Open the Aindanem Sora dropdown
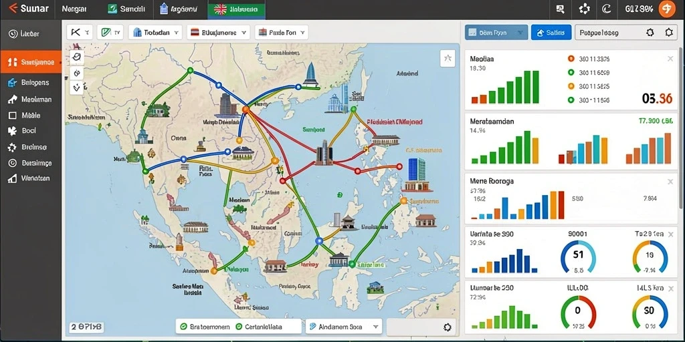685x342 pixels. pyautogui.click(x=344, y=326)
